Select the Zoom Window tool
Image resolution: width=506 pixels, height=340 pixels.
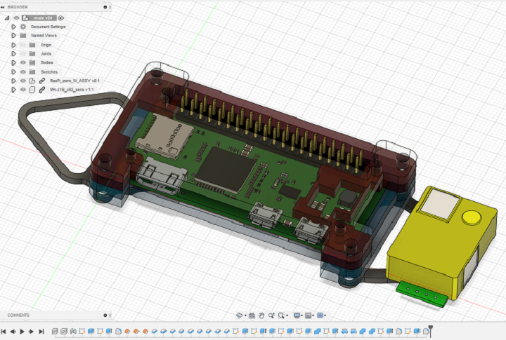[281, 315]
